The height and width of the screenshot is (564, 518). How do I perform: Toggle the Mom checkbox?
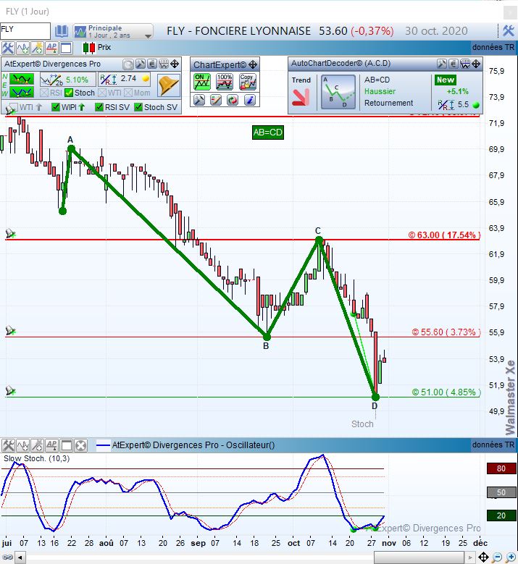[x=128, y=93]
